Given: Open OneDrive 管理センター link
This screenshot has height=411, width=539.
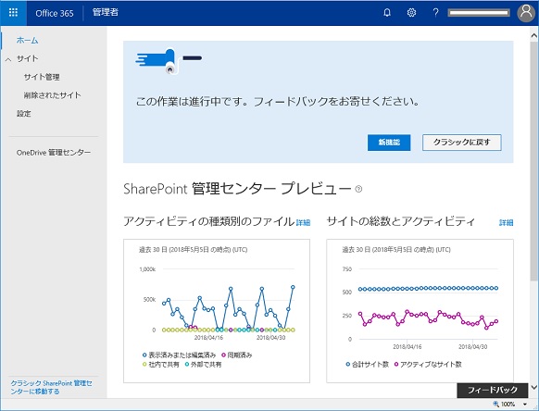Looking at the screenshot, I should click(54, 152).
